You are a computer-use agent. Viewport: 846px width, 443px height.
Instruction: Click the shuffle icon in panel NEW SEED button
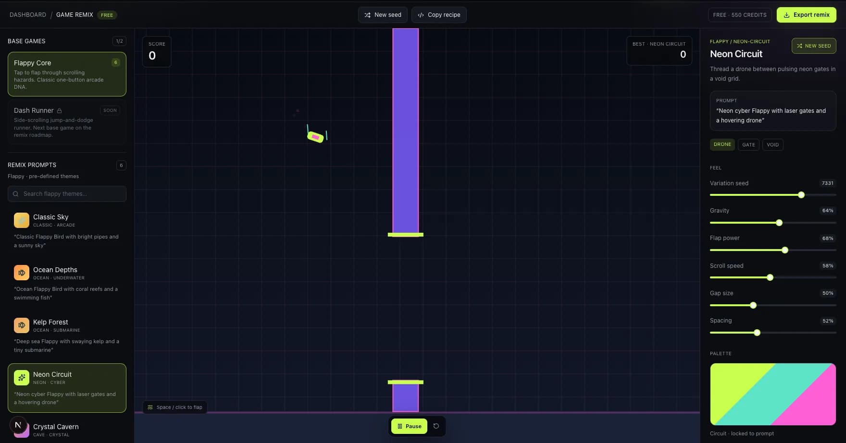pos(799,46)
